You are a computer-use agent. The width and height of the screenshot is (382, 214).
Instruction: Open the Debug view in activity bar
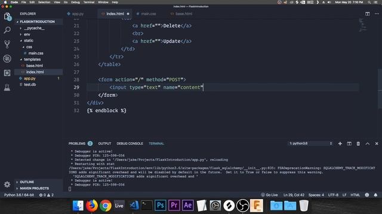coord(7,58)
